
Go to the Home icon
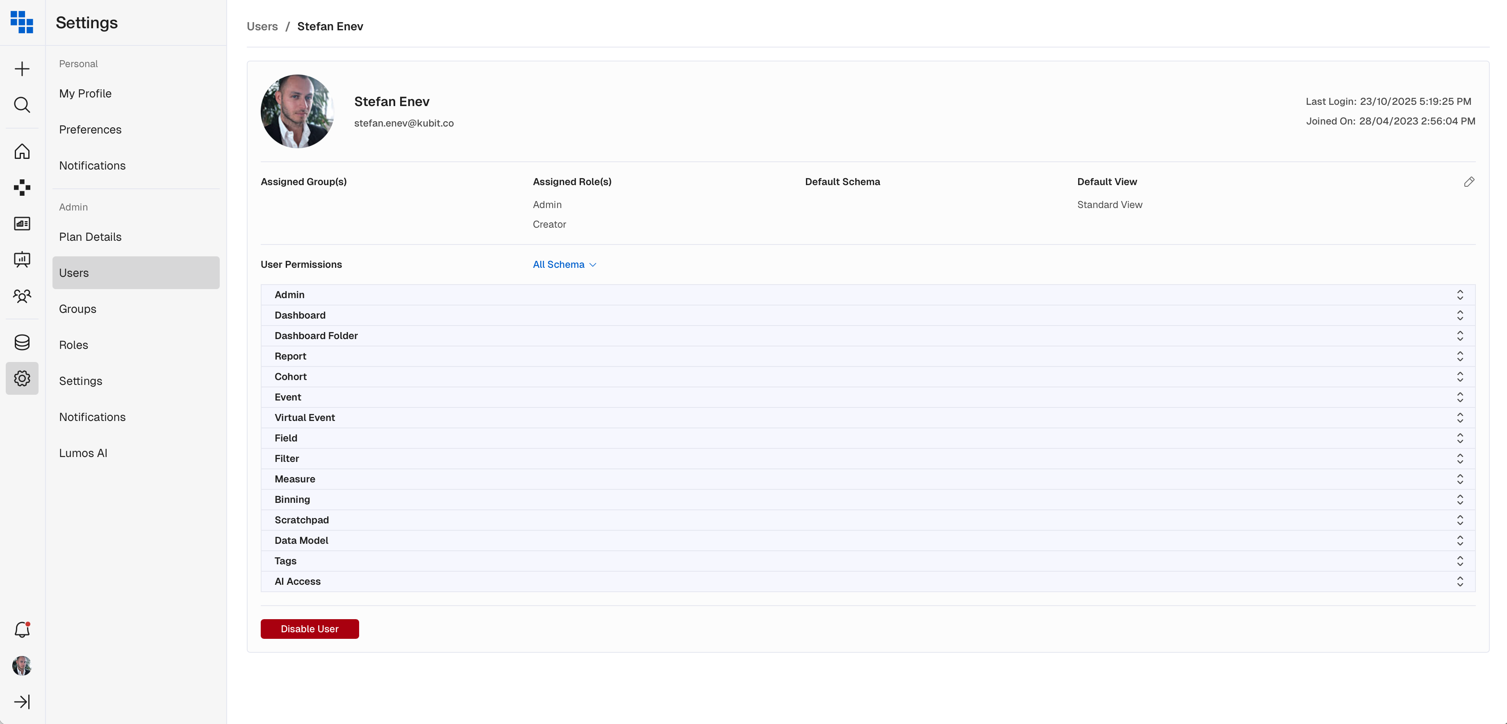[x=22, y=152]
